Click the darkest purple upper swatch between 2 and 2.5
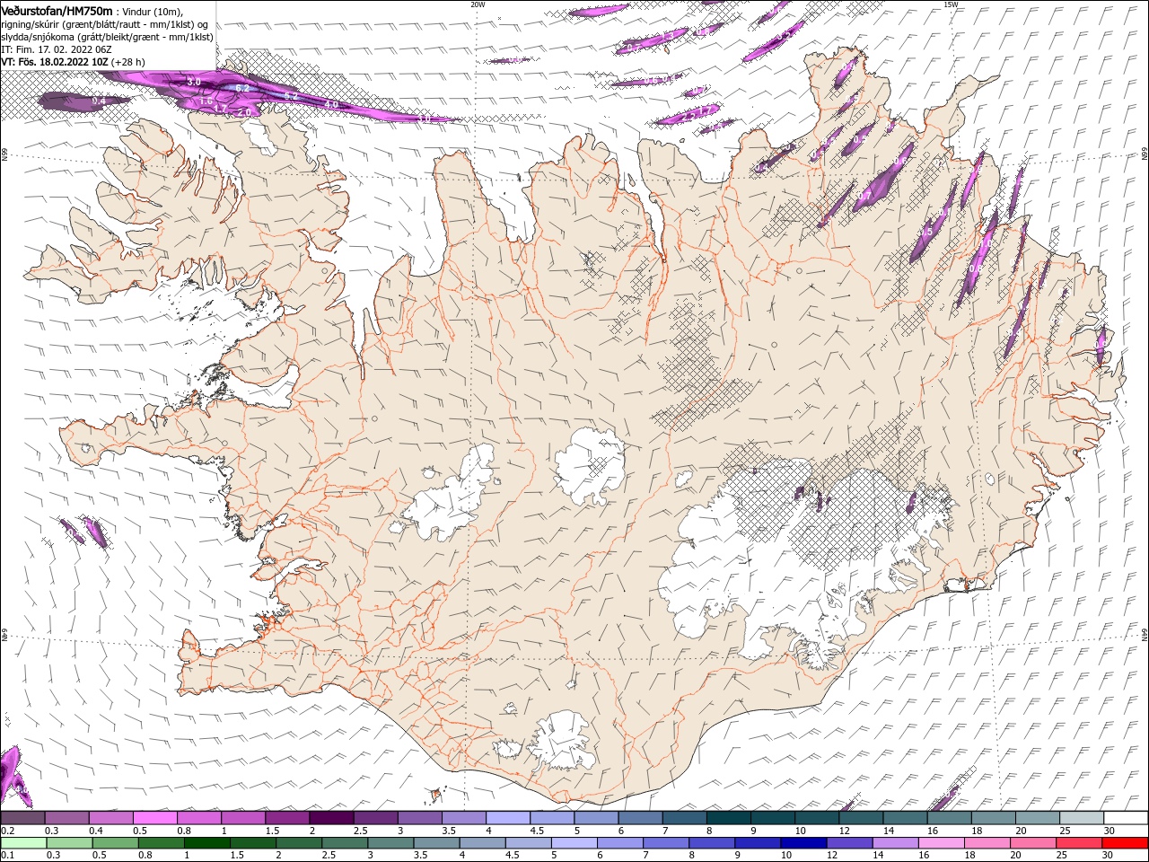This screenshot has width=1149, height=862. (330, 817)
